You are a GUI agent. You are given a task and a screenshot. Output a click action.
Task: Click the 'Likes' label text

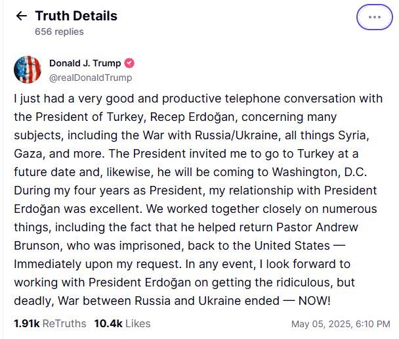coord(138,323)
